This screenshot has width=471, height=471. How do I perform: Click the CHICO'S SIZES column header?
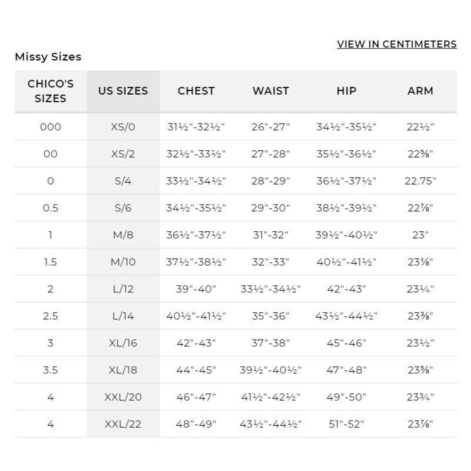50,91
